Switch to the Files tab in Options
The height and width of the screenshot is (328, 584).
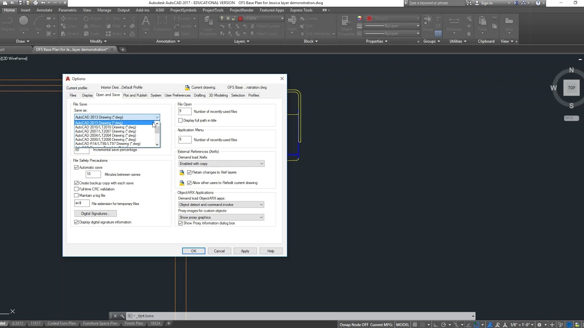click(73, 95)
